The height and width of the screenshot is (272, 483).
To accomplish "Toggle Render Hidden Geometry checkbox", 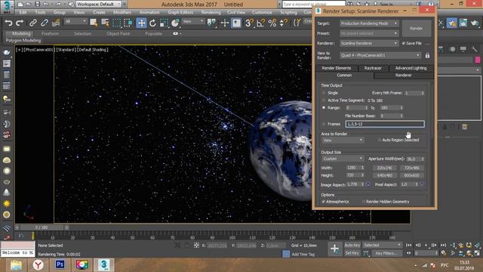I will point(364,202).
